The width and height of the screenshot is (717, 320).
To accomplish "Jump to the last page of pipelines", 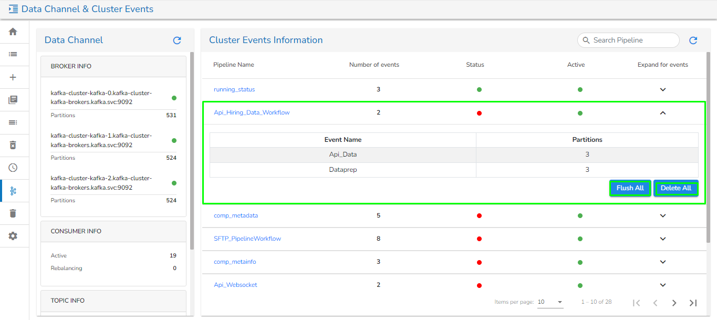I will point(693,303).
